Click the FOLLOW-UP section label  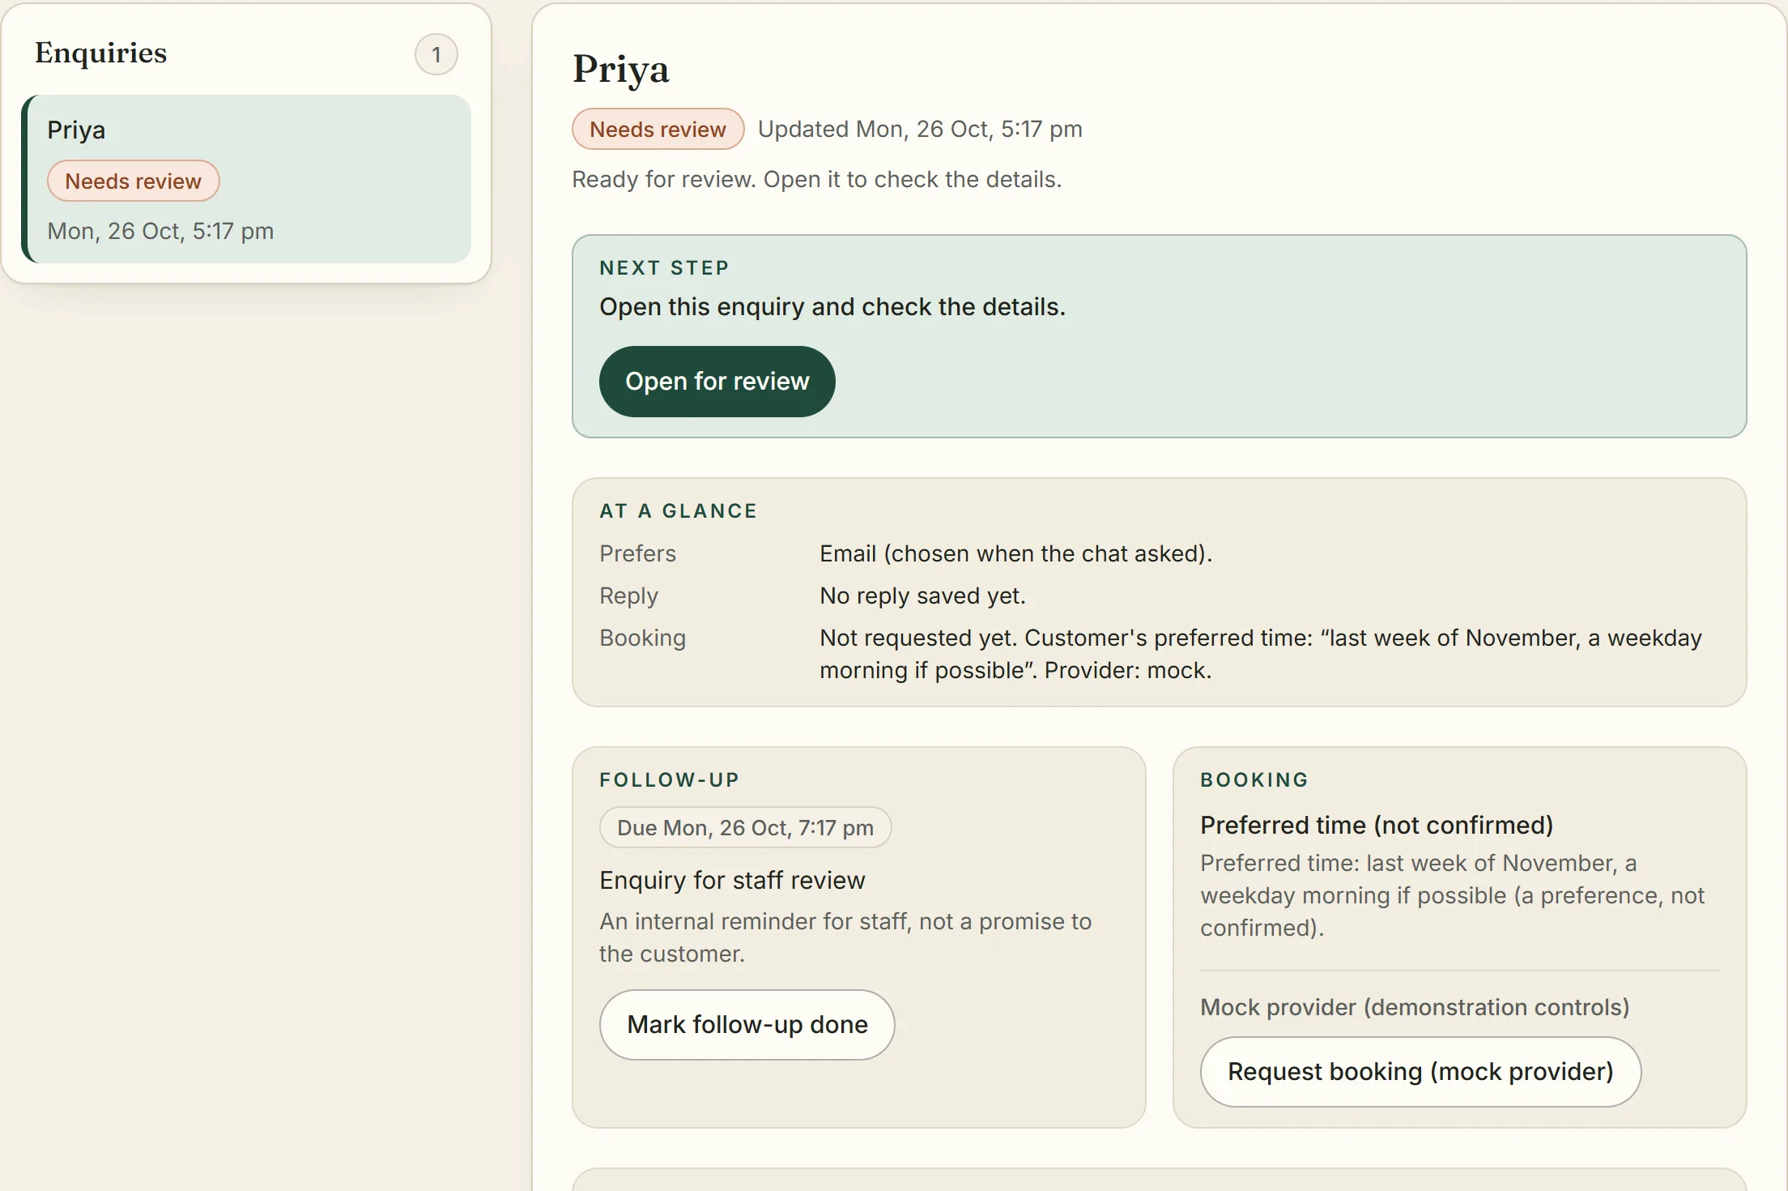(x=669, y=780)
